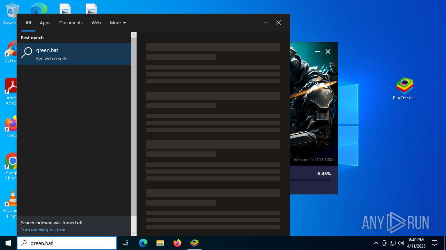The image size is (446, 250).
Task: Open the network status tray icon
Action: coord(393,243)
